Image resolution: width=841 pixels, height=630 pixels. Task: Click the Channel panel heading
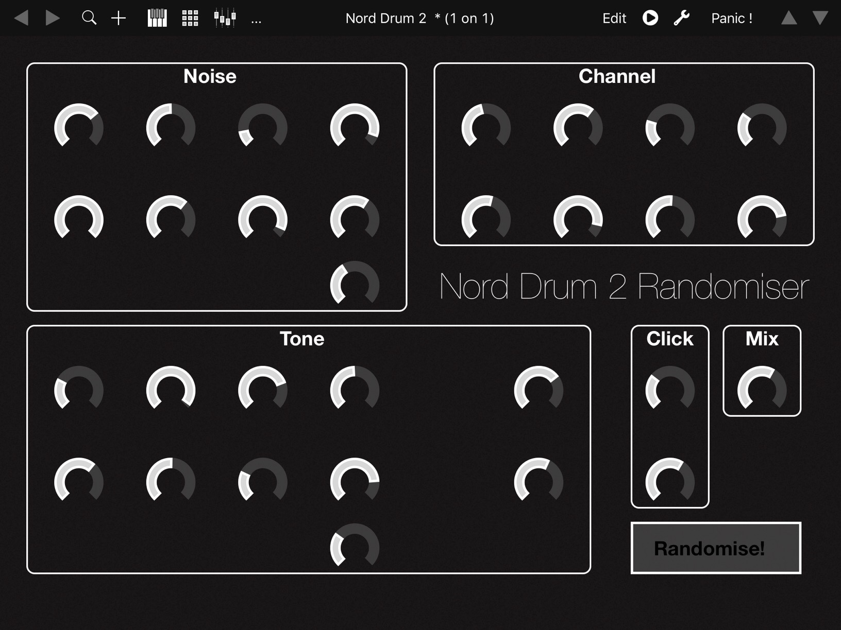[617, 76]
